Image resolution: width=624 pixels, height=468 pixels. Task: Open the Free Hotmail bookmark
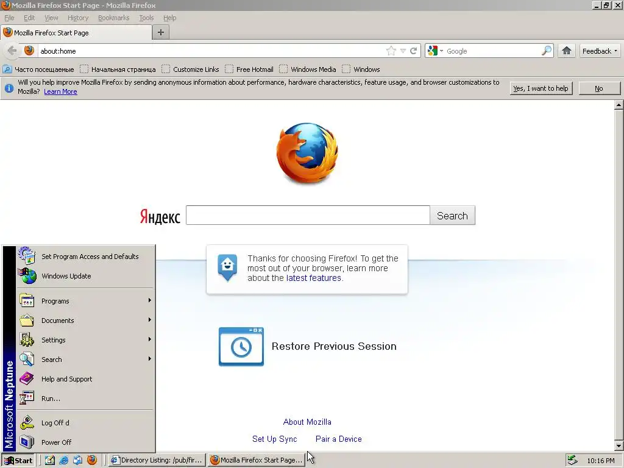pos(249,69)
